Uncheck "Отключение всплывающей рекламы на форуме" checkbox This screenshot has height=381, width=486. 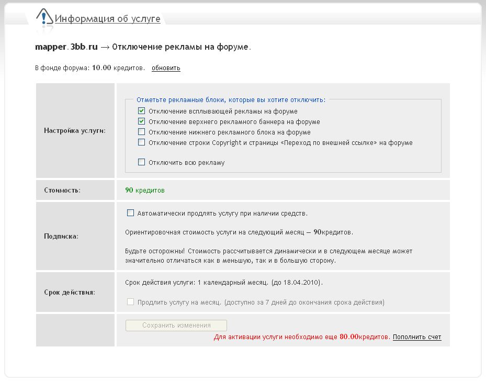(141, 111)
